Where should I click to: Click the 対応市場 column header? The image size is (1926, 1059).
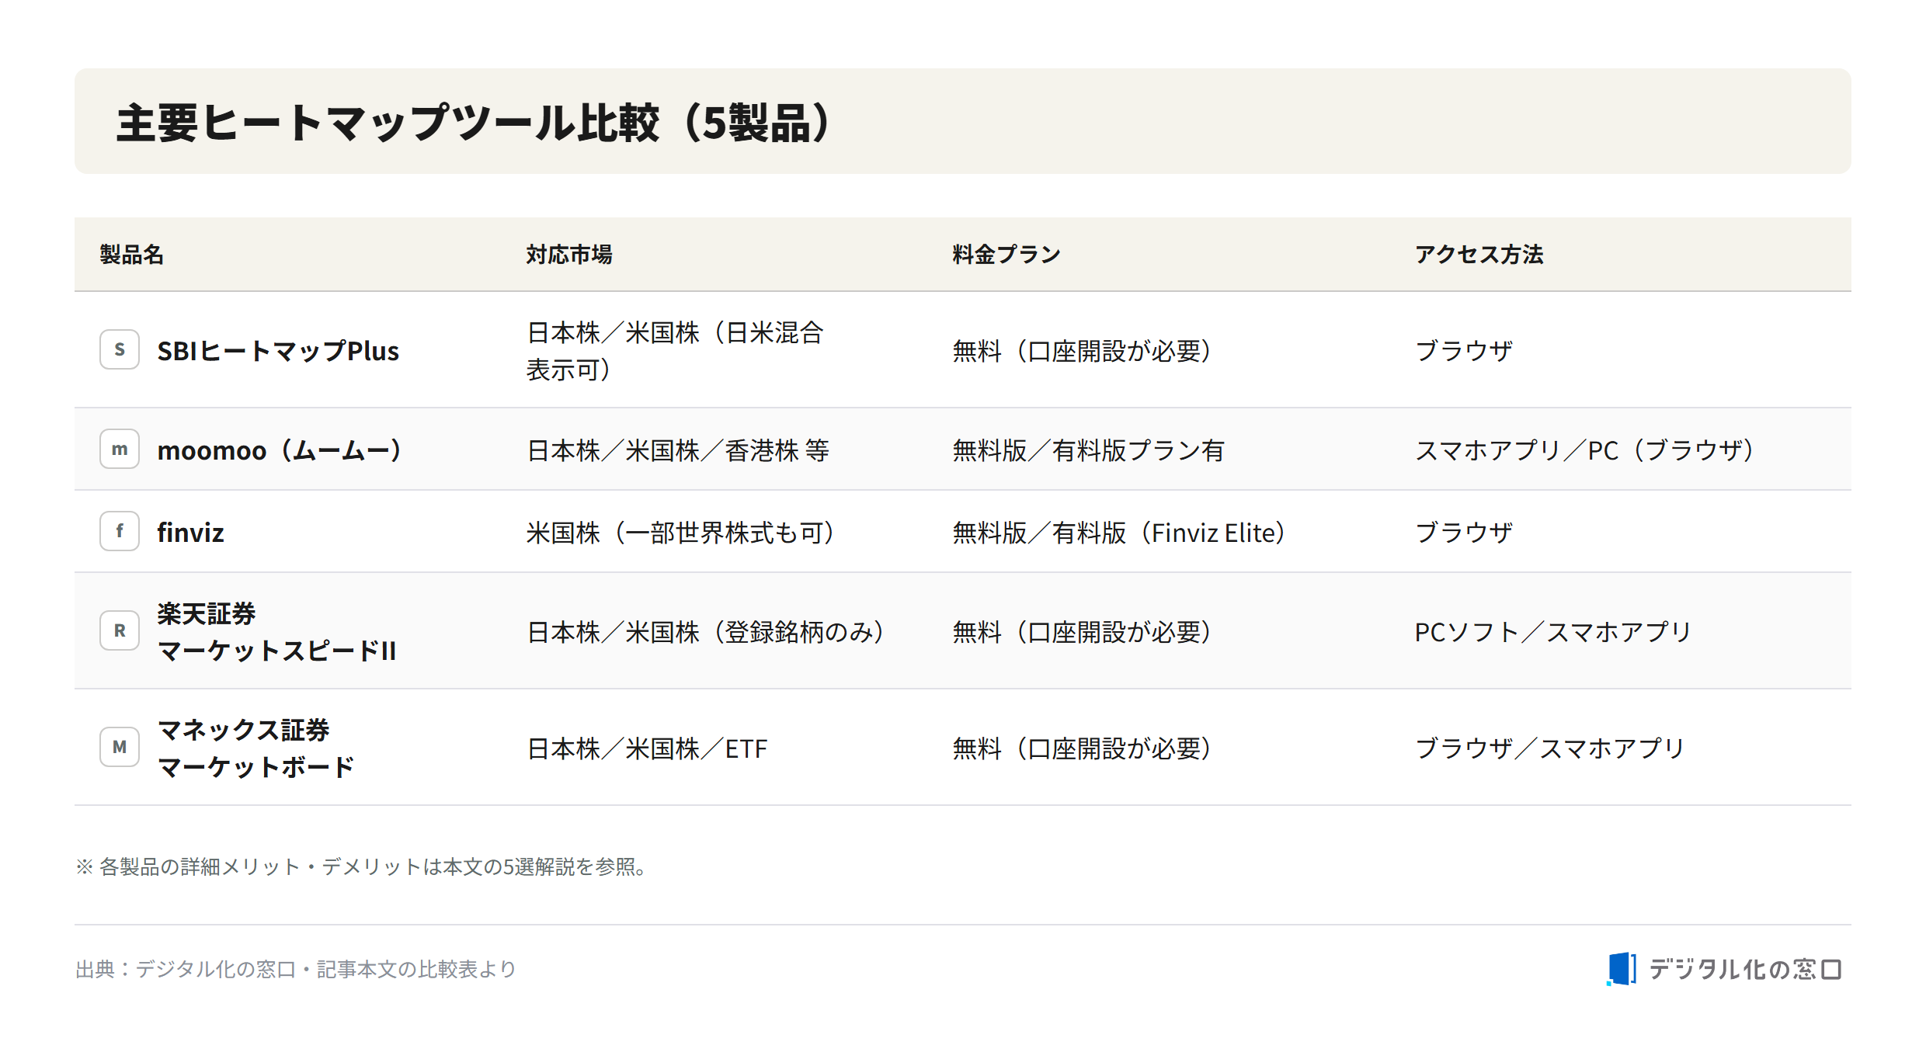coord(569,255)
